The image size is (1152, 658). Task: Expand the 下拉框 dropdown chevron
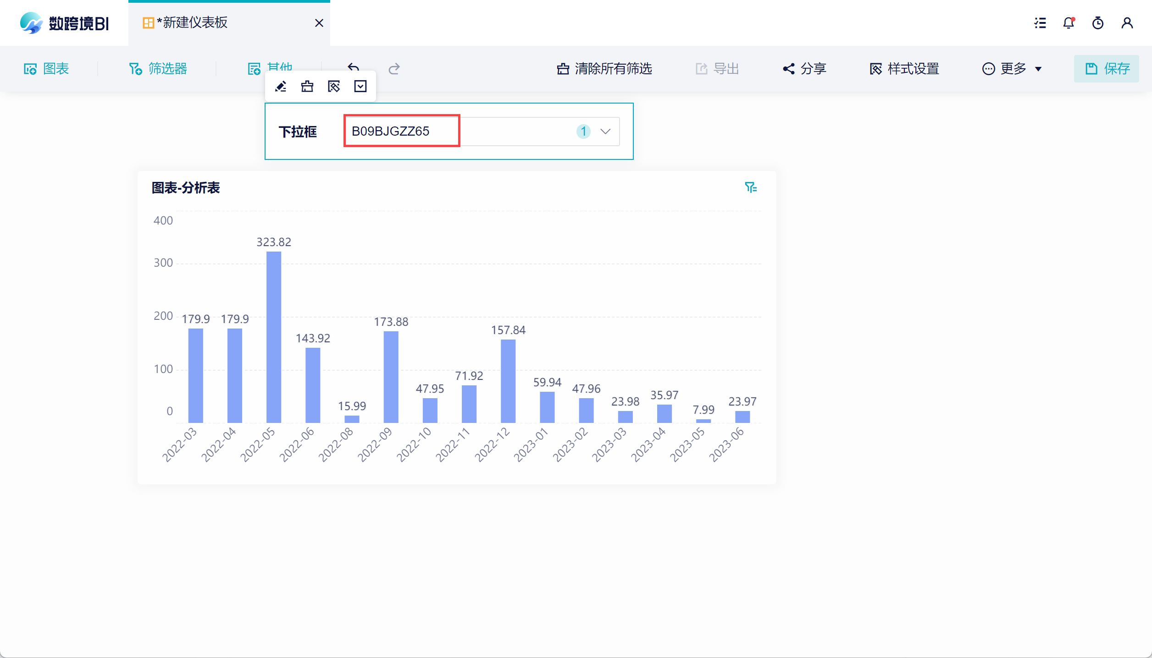[605, 132]
